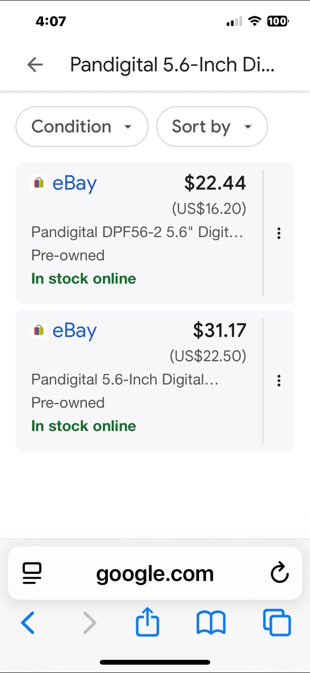Go back with Safari's back chevron

(28, 623)
